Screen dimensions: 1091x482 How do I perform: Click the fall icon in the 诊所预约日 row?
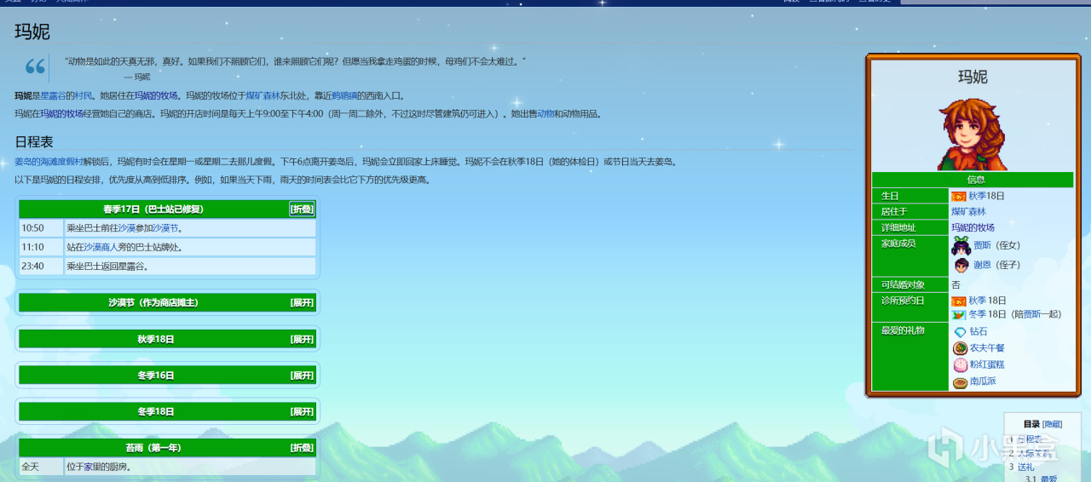(959, 301)
